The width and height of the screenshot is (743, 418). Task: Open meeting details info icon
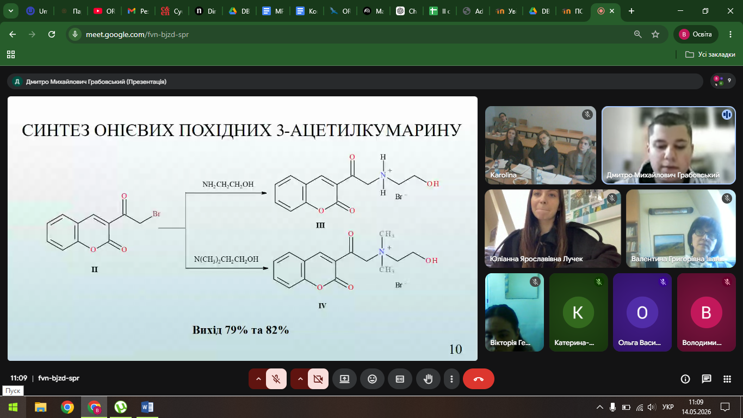coord(685,379)
